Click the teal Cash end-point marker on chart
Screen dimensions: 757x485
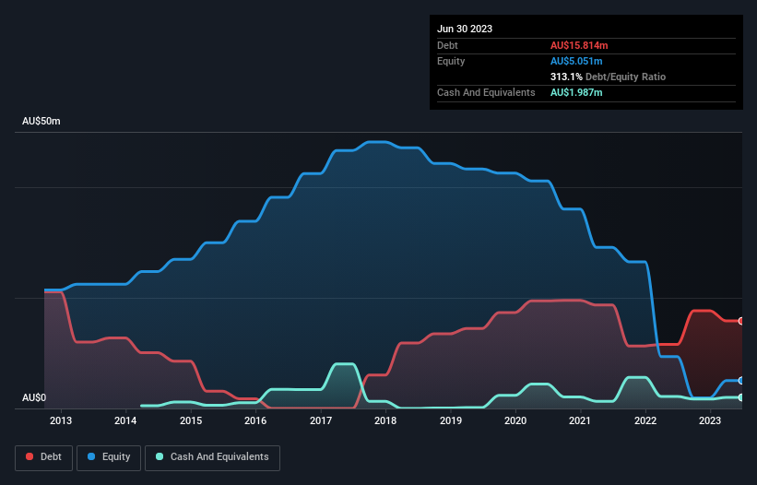[741, 397]
